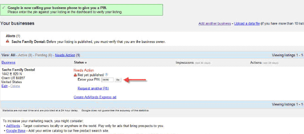Select the Active view filter
The image size is (304, 134).
point(25,55)
